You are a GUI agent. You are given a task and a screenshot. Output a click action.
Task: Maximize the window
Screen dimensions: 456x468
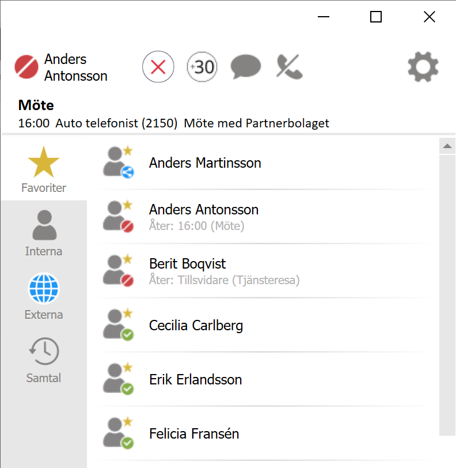(376, 17)
